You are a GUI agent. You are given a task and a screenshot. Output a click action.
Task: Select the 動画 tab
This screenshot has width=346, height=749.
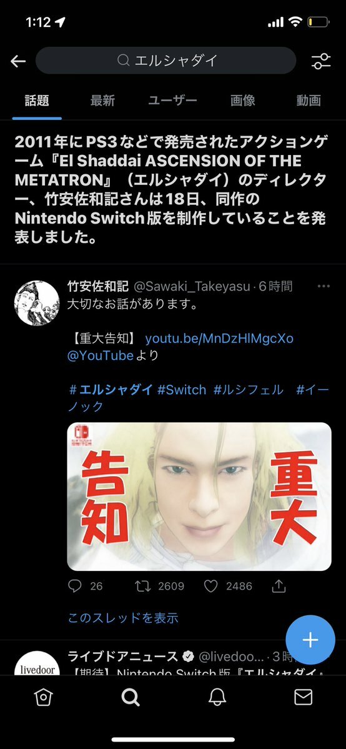tap(309, 101)
